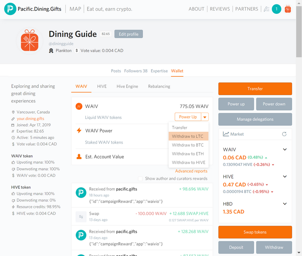The image size is (302, 256).
Task: Click the link icon beside your.dining.gifts
Action: coord(13,119)
